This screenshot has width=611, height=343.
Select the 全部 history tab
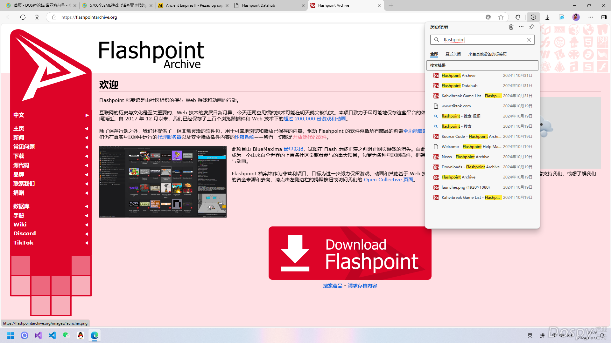(434, 54)
